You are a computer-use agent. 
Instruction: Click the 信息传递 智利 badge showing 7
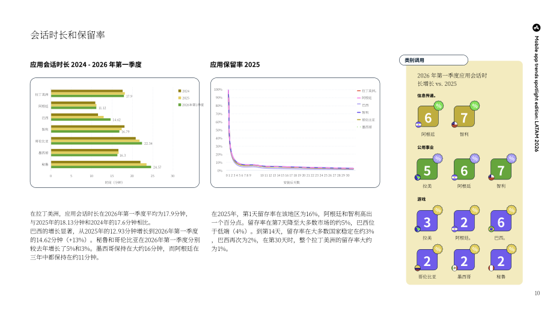click(x=464, y=116)
